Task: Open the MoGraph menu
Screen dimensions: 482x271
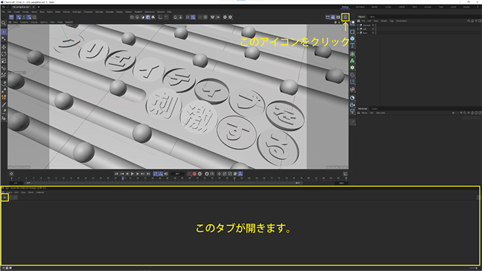Action: (77, 12)
